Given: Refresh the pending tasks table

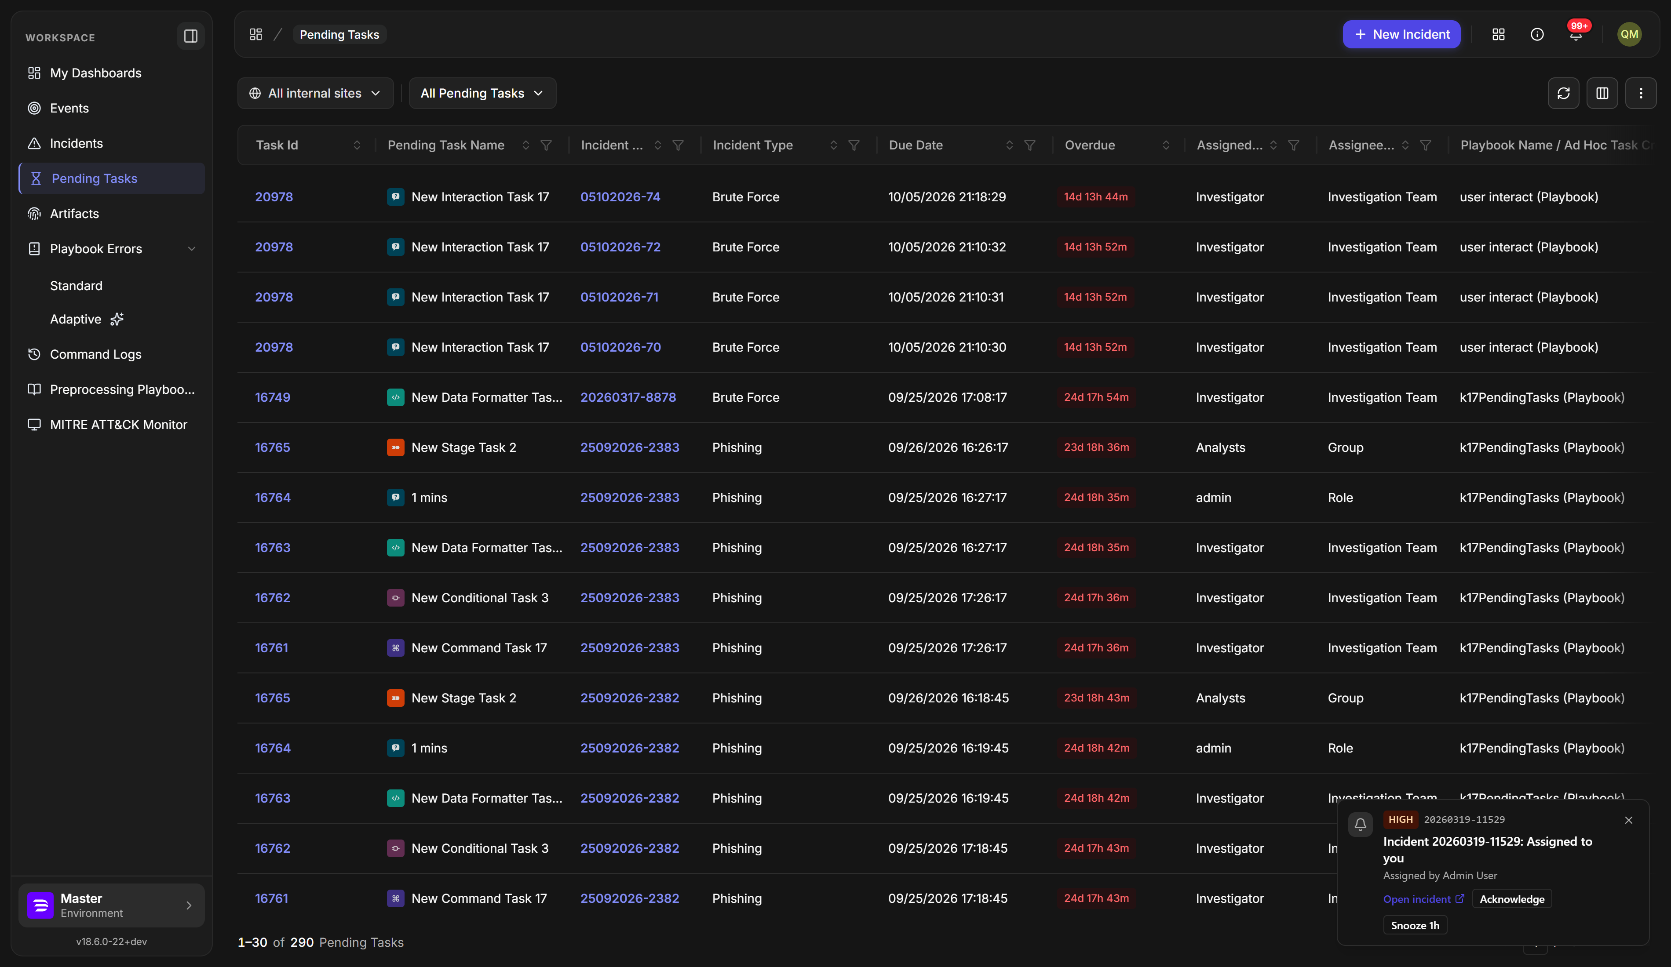Looking at the screenshot, I should (1564, 94).
